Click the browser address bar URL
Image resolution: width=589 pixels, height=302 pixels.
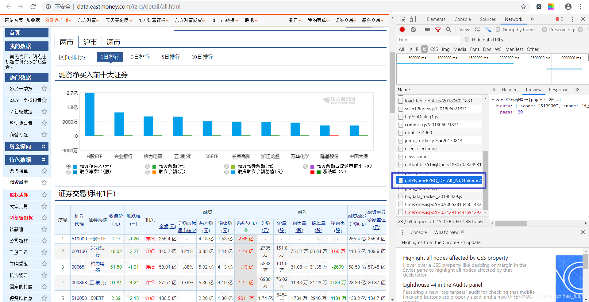[129, 6]
